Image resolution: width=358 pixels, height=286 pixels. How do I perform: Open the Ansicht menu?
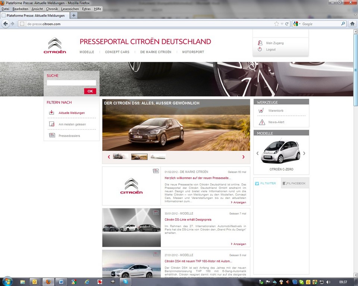[x=37, y=9]
